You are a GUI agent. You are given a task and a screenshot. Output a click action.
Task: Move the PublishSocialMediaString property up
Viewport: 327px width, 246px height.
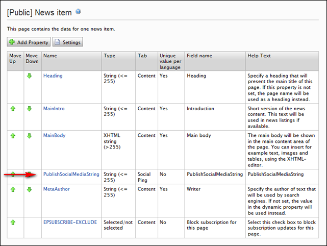point(13,174)
